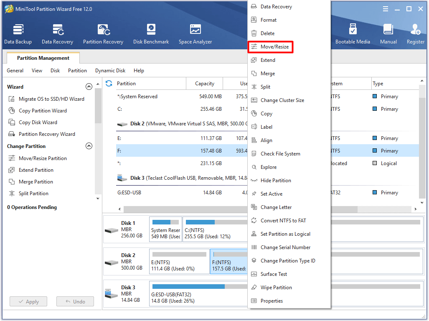This screenshot has height=321, width=429.
Task: Select Data Recovery in context menu
Action: [x=289, y=7]
